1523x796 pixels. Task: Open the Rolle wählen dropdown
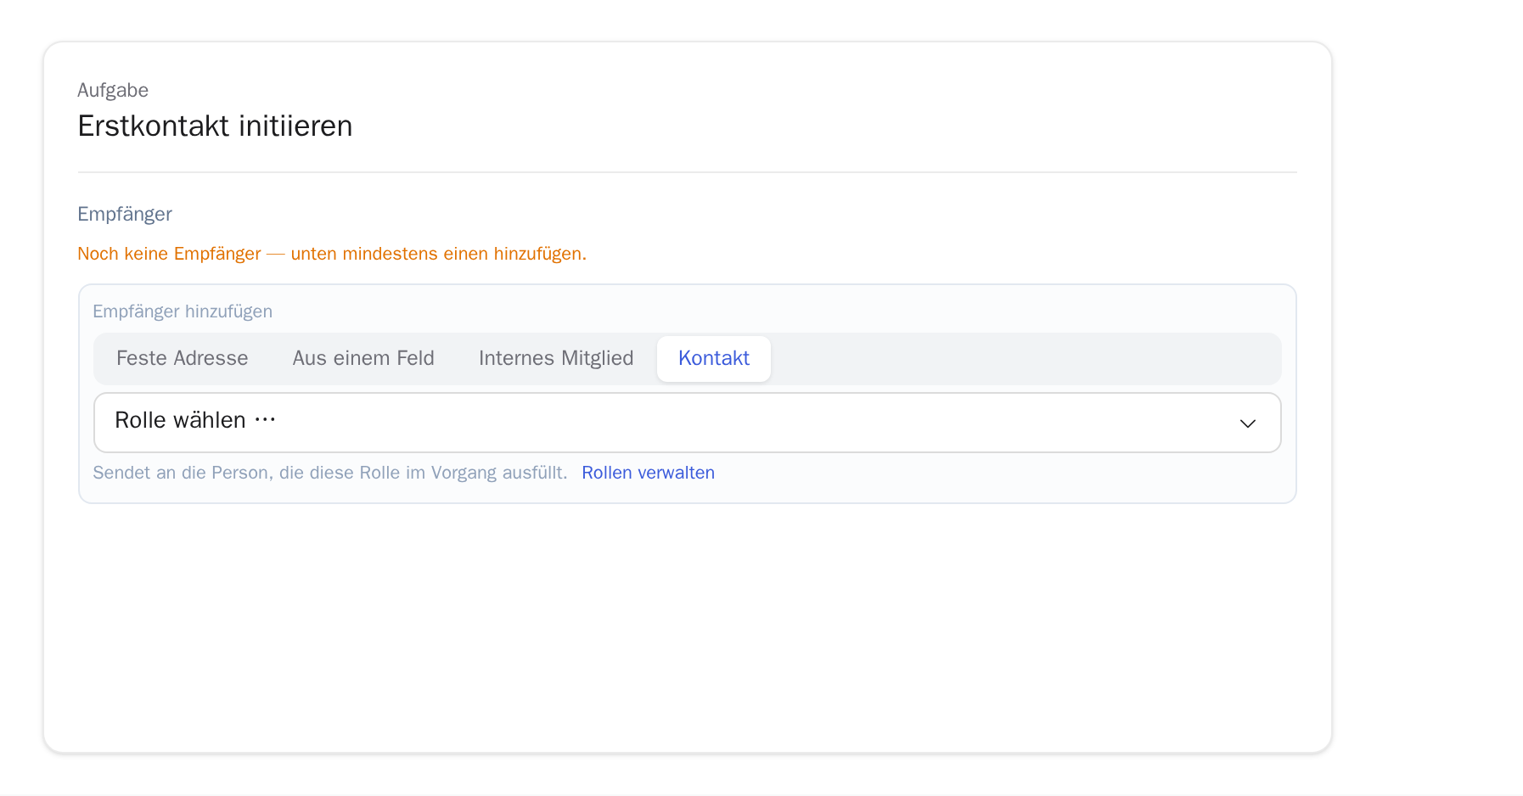tap(687, 423)
